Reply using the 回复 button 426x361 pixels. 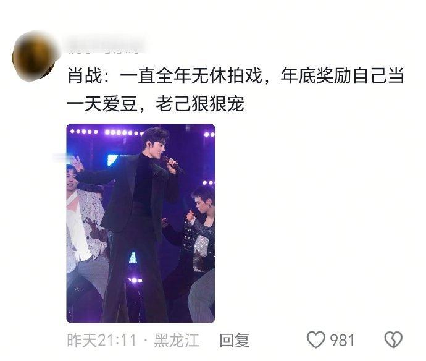[235, 340]
